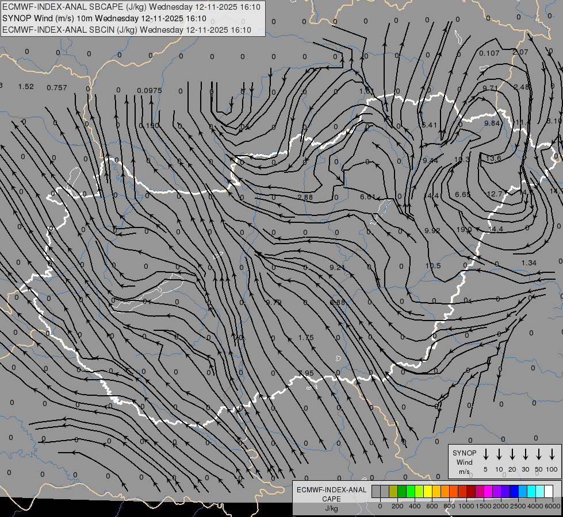Pick the dark green CAPE legend swatch

(402, 492)
